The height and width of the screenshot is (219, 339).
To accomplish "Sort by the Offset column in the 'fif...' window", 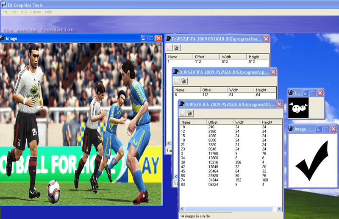I will click(220, 122).
